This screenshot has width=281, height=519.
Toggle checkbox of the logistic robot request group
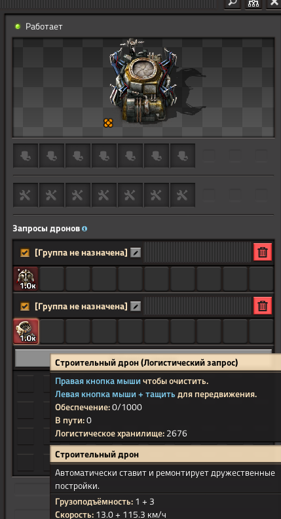25,253
